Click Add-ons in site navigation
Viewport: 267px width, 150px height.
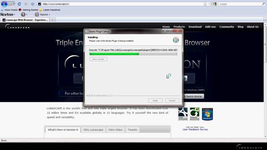pyautogui.click(x=210, y=27)
